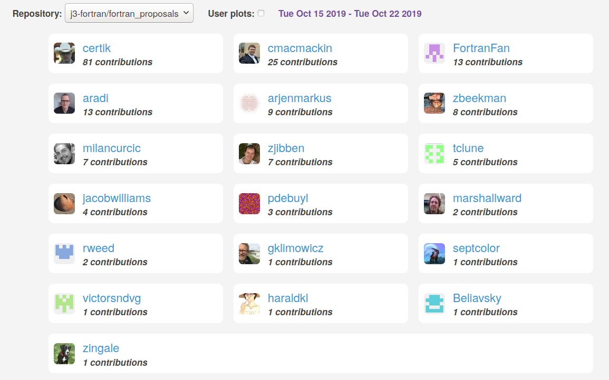The image size is (609, 380).
Task: Open the gklimowicz profile link
Action: (x=296, y=248)
